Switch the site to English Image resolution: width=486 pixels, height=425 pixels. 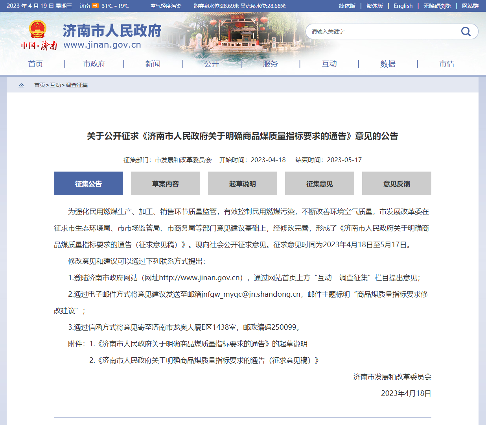(x=403, y=6)
